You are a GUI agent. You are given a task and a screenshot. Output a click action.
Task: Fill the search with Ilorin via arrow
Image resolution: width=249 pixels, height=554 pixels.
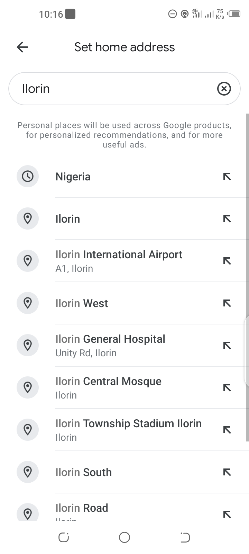click(227, 219)
